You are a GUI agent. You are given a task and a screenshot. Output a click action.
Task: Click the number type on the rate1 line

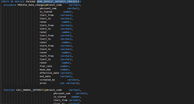click(66, 22)
